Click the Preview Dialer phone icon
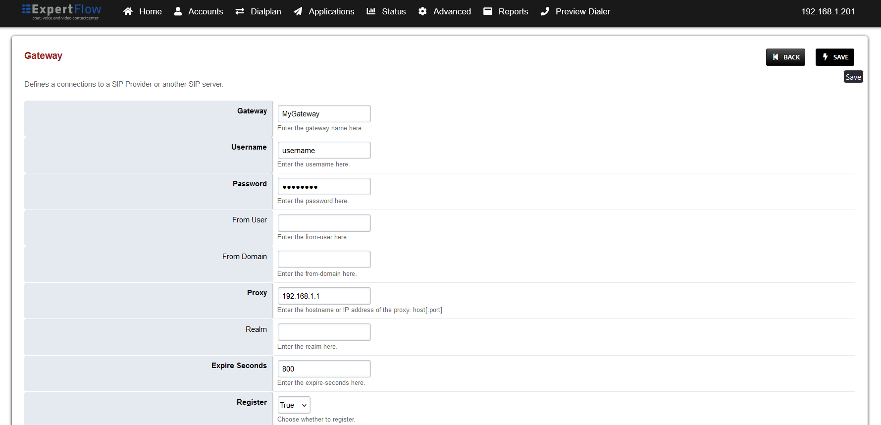The image size is (881, 425). point(545,11)
